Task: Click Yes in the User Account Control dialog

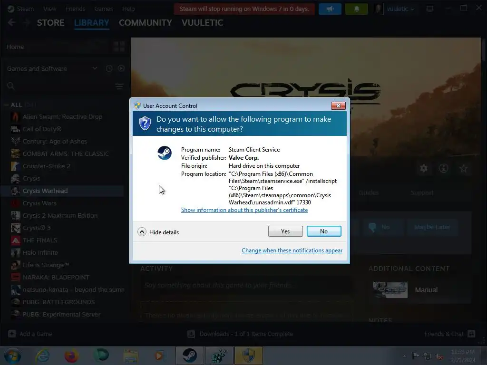Action: [285, 231]
